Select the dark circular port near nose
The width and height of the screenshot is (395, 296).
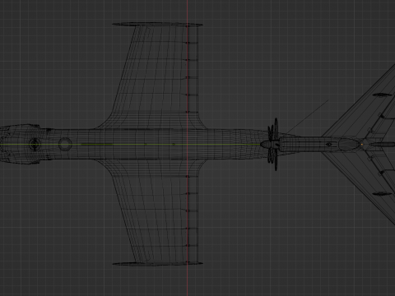(35, 144)
